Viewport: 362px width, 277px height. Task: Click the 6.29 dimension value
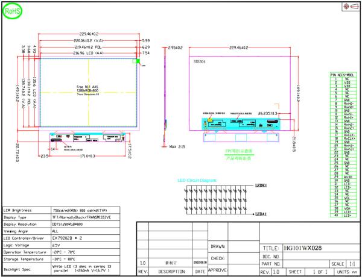pyautogui.click(x=146, y=47)
